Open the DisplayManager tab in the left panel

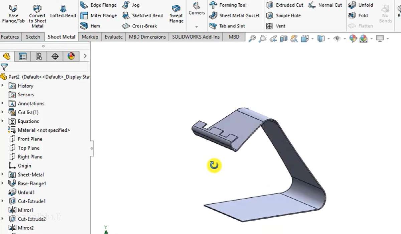tap(71, 56)
